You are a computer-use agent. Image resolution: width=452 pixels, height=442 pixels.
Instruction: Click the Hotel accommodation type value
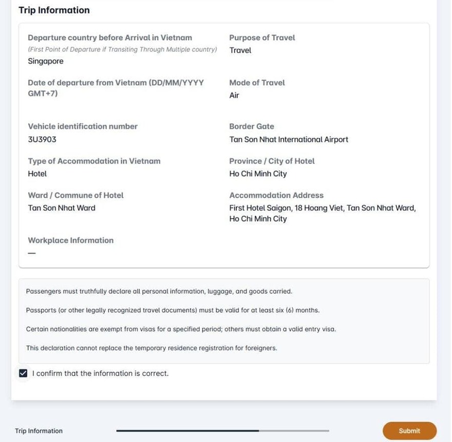click(x=37, y=174)
